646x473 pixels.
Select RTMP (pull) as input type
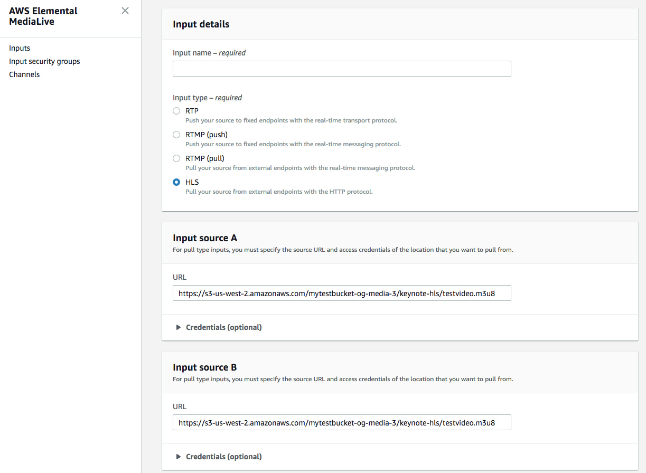point(176,158)
